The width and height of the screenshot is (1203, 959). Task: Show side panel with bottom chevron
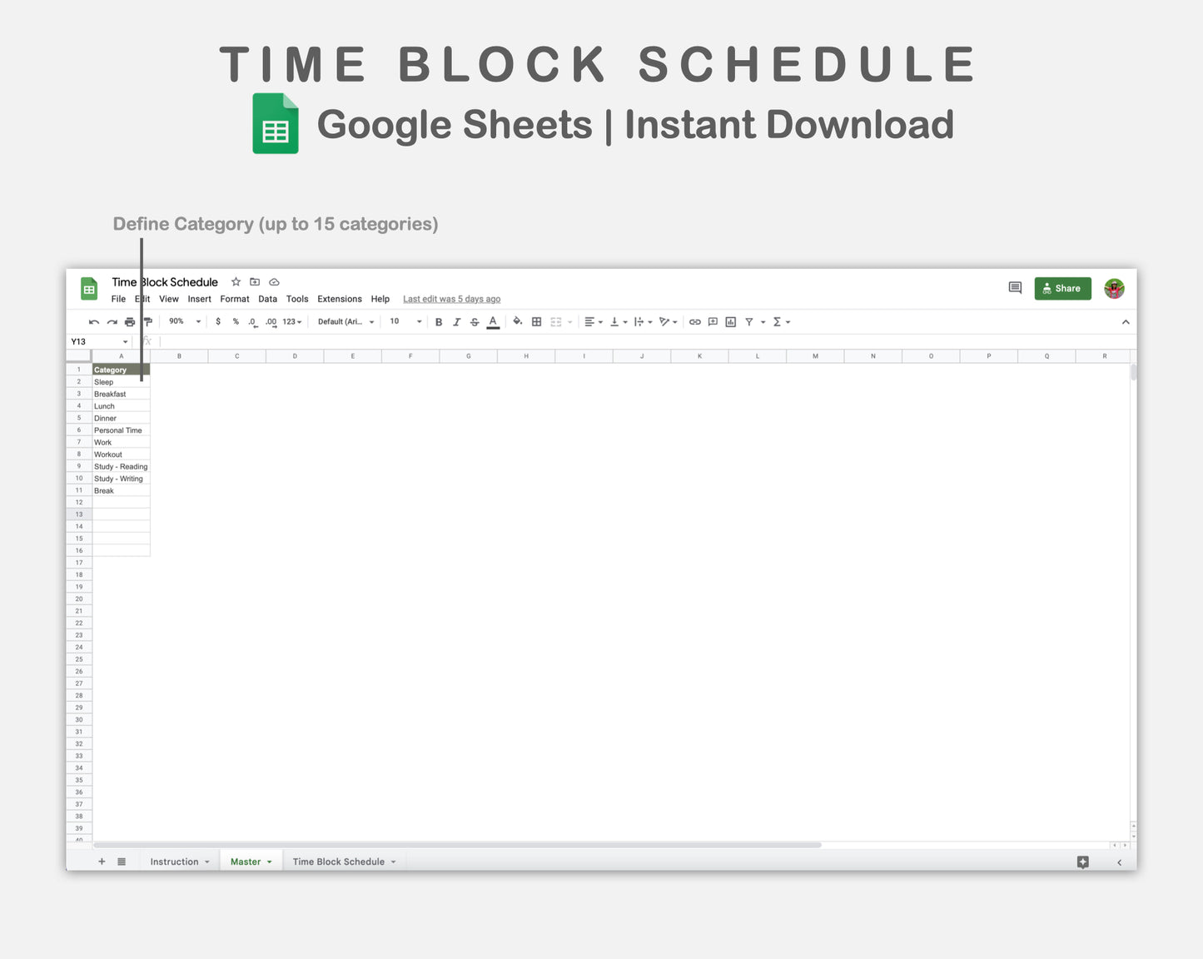(x=1120, y=862)
